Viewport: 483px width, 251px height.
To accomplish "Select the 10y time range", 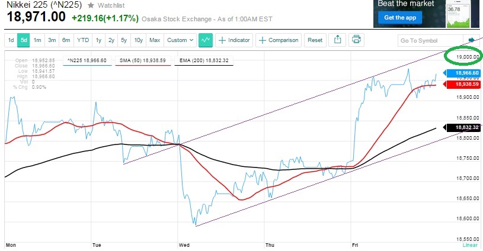I will click(x=138, y=40).
